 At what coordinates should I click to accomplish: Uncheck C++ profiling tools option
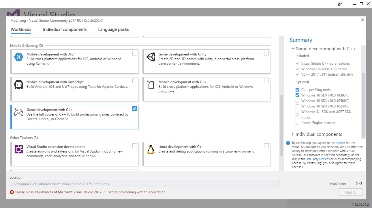[x=297, y=90]
